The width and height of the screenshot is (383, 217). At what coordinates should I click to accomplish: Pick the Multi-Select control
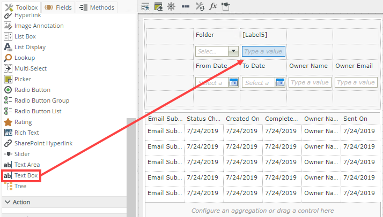coord(25,68)
